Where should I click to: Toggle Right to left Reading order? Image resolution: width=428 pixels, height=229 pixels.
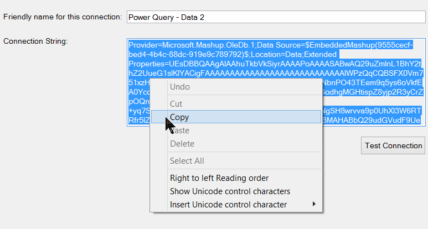point(219,178)
